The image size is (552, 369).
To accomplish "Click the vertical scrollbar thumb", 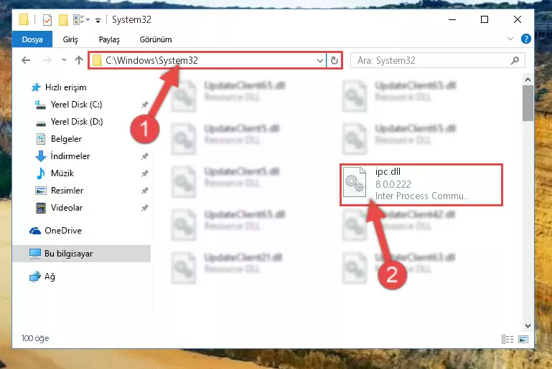I will pos(528,103).
